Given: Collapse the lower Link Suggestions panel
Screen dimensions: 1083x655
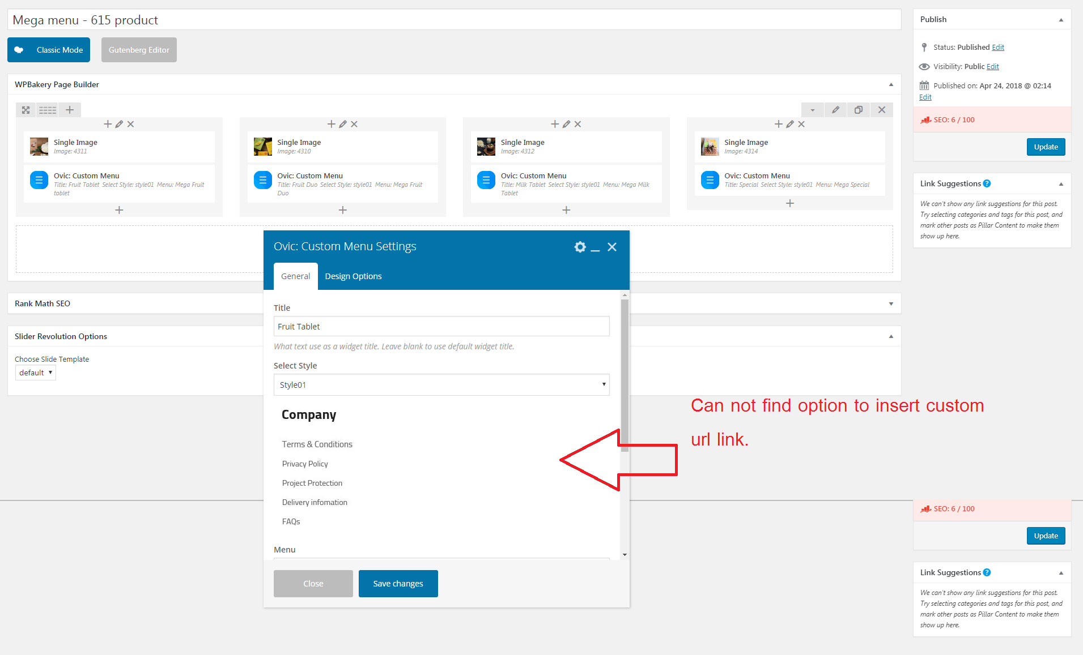Looking at the screenshot, I should pos(1061,573).
